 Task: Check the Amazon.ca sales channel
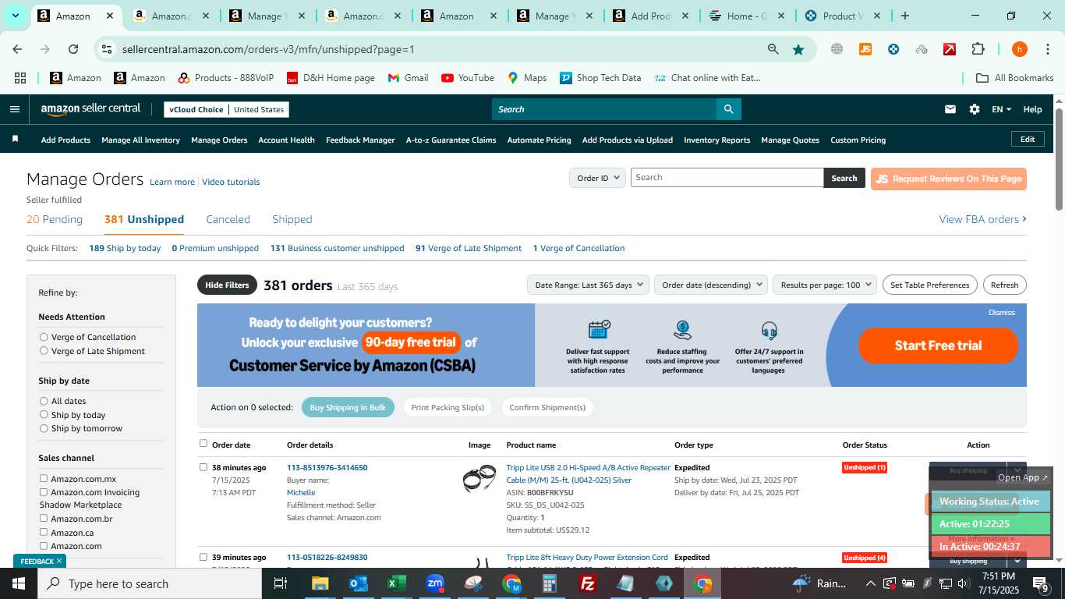[44, 532]
